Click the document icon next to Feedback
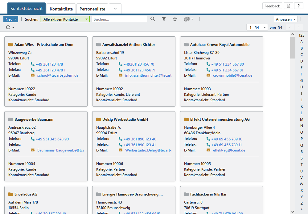308x214 pixels. (288, 6)
